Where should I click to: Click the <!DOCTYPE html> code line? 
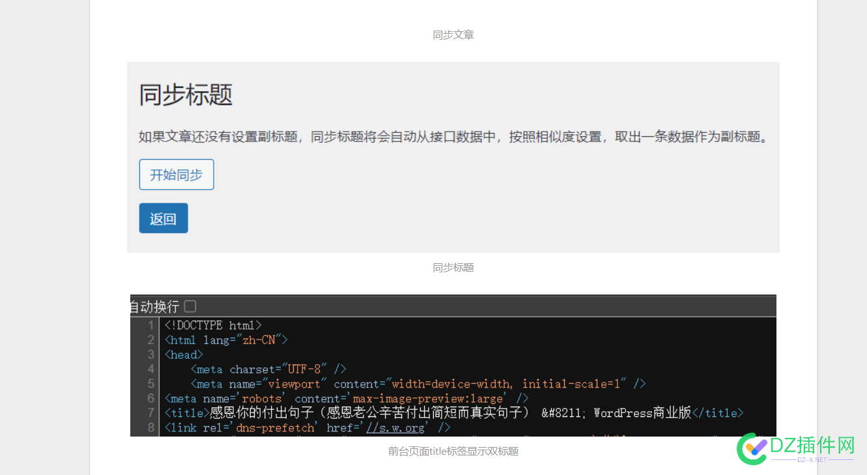(x=213, y=325)
